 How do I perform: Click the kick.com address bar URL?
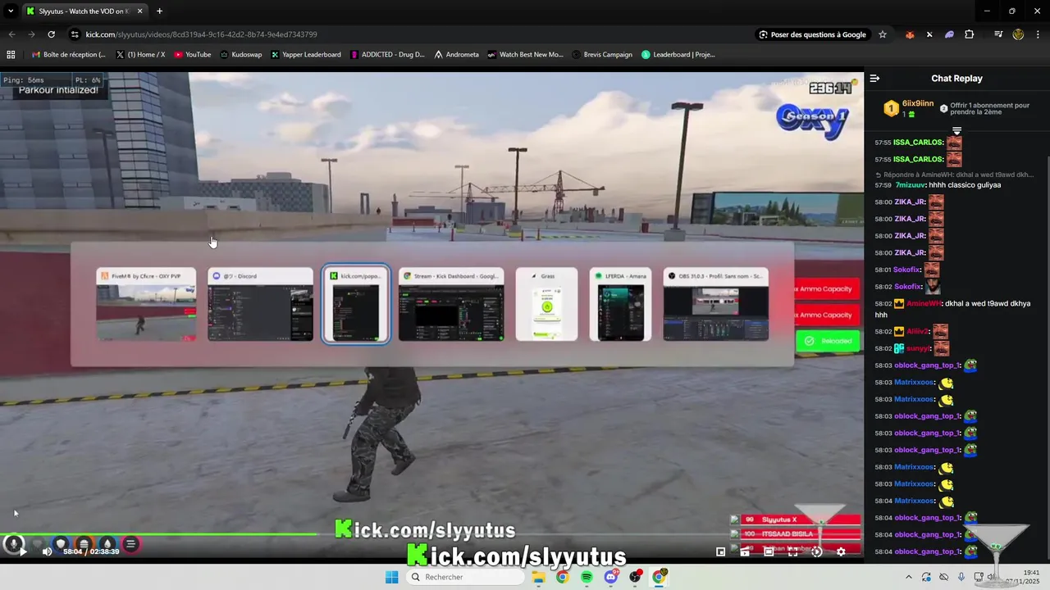click(201, 34)
